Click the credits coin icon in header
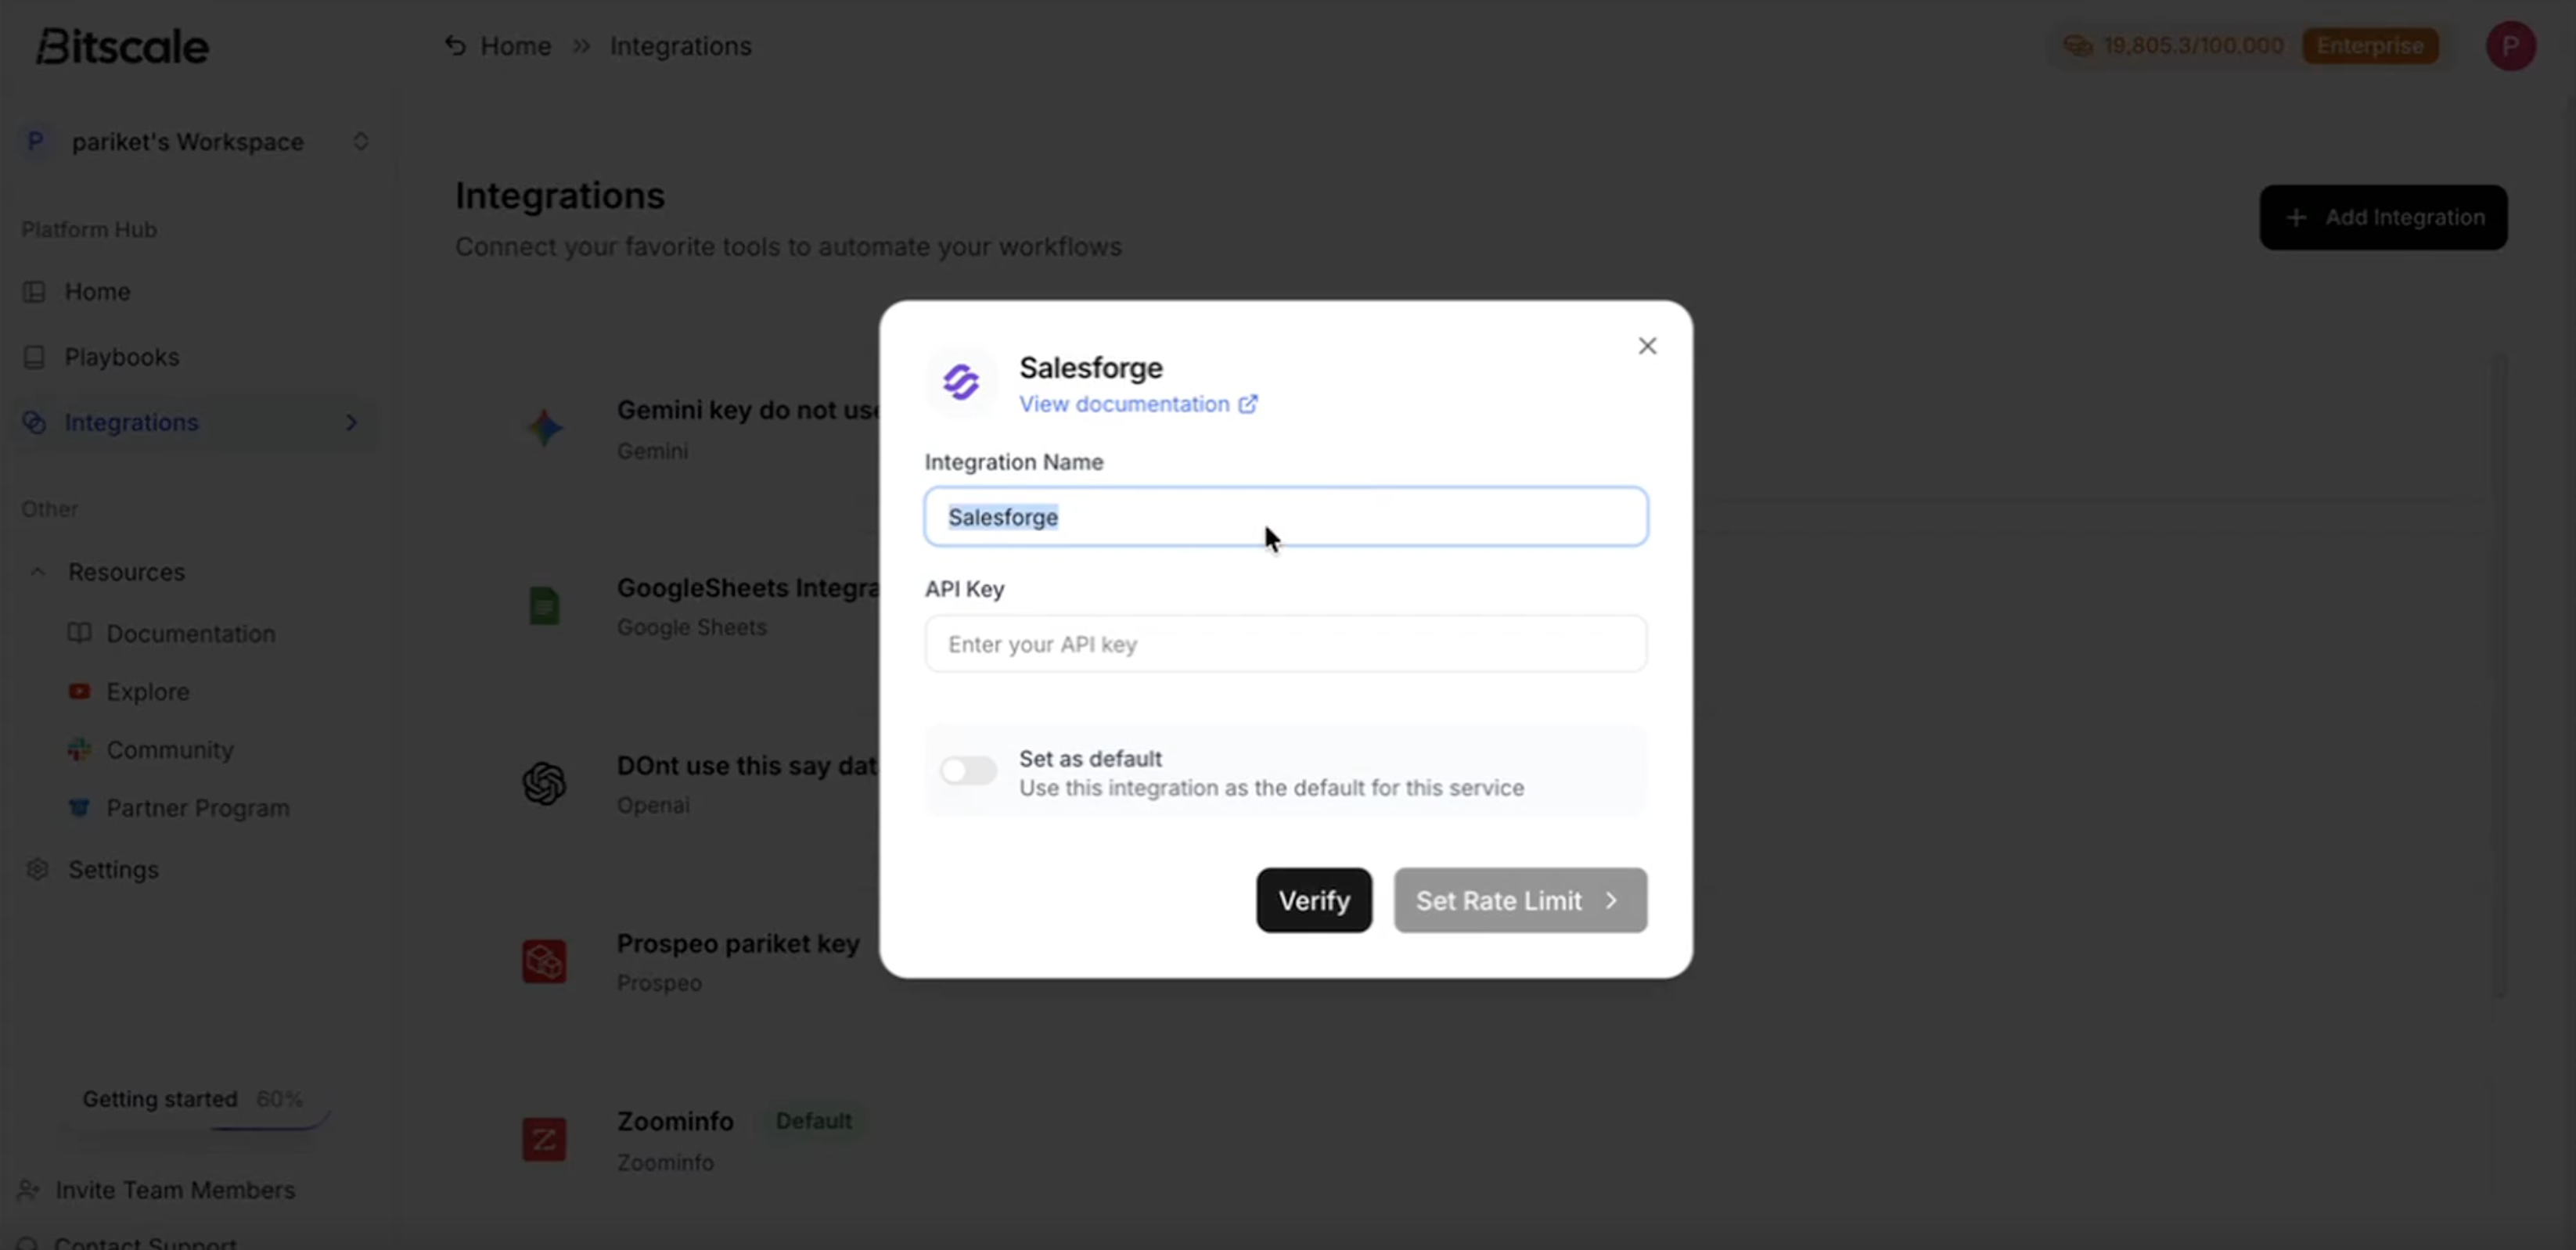 pos(2078,46)
